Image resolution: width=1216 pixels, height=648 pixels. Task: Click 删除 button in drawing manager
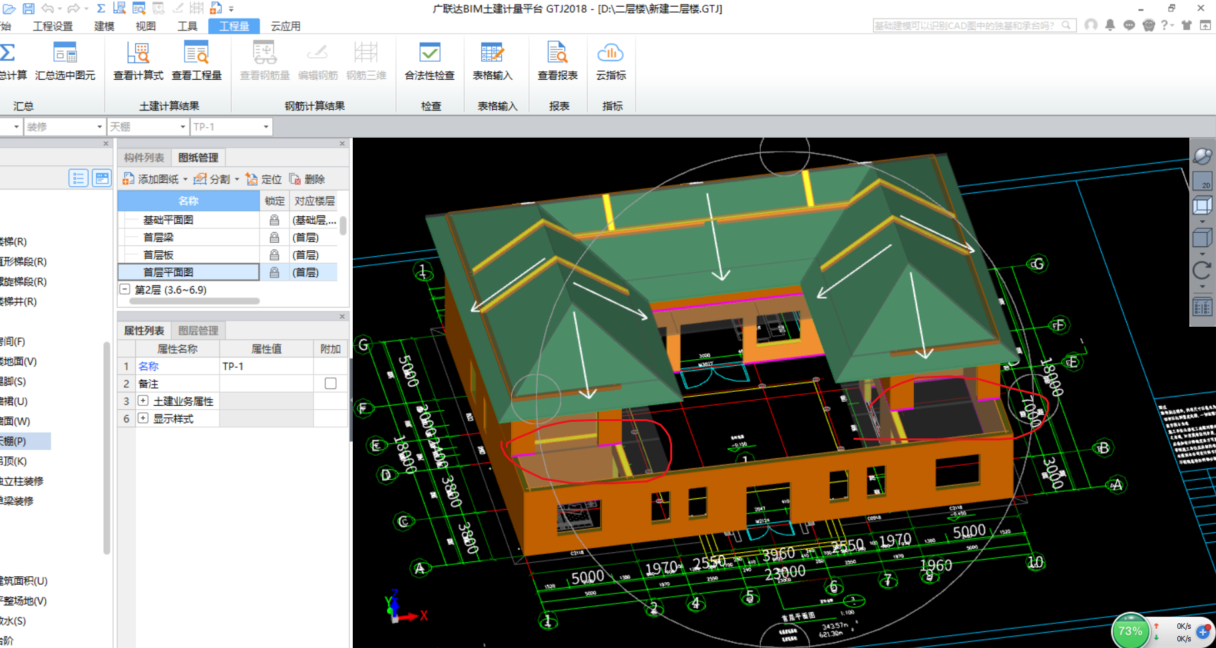pos(307,179)
